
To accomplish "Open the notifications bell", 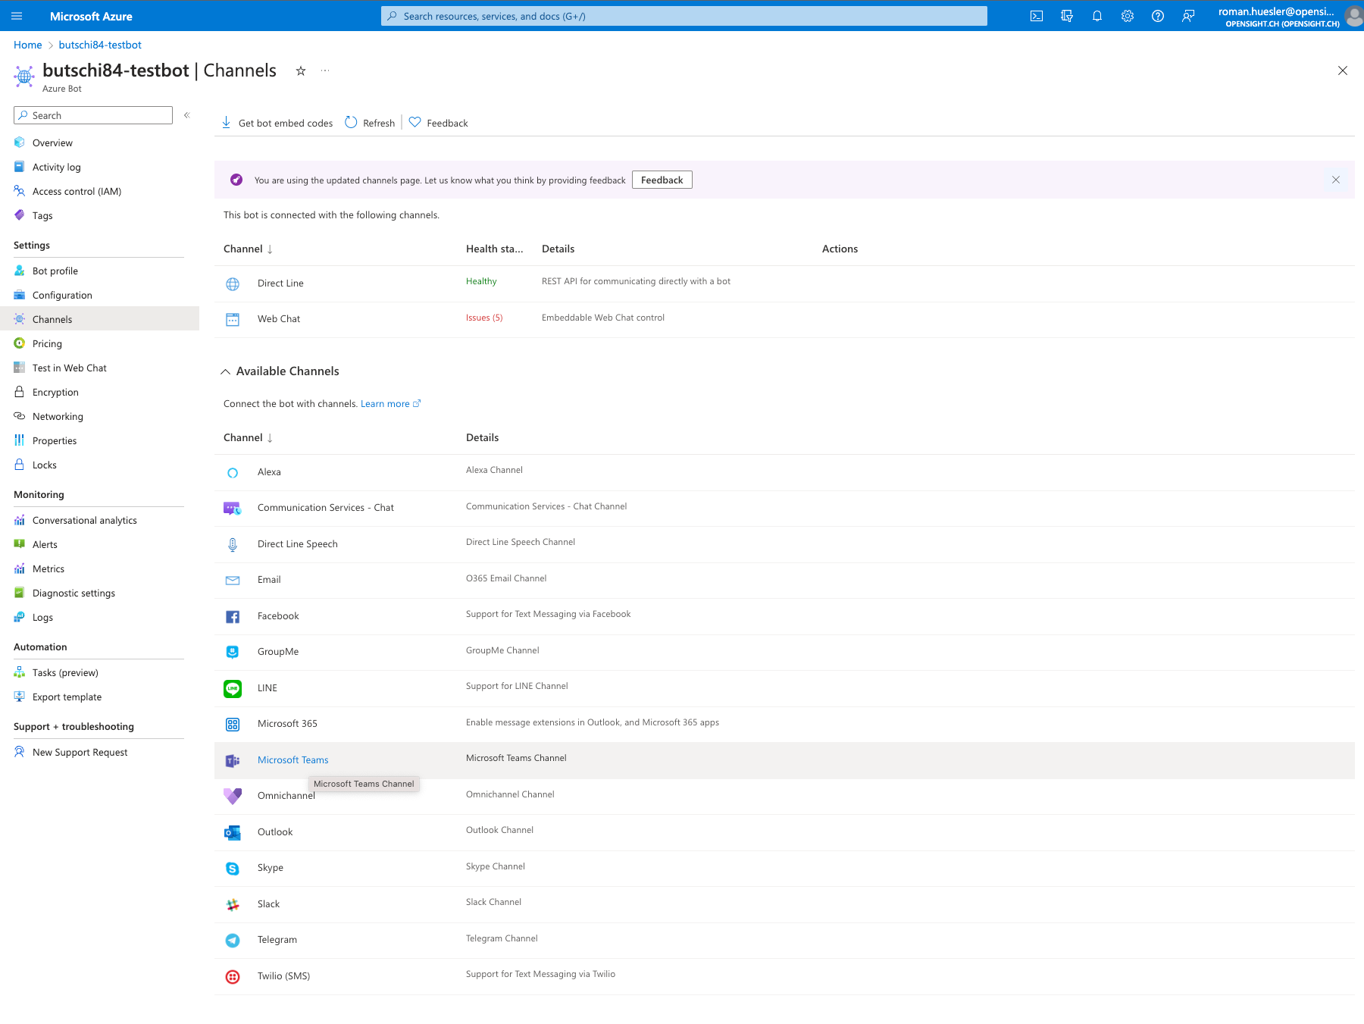I will coord(1097,16).
